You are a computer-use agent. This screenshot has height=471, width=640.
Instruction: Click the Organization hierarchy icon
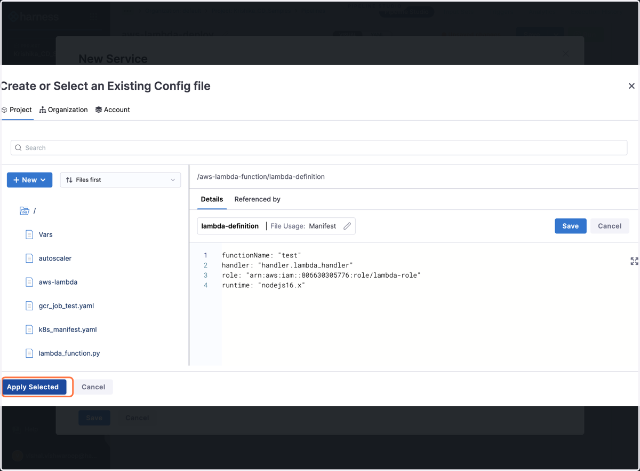click(x=43, y=110)
